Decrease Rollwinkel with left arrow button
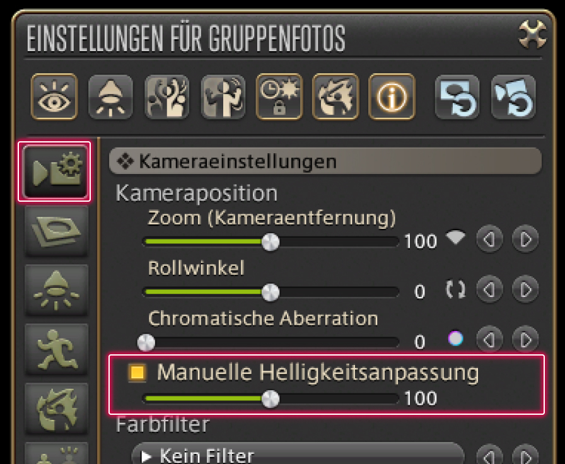The height and width of the screenshot is (464, 565). [x=489, y=289]
